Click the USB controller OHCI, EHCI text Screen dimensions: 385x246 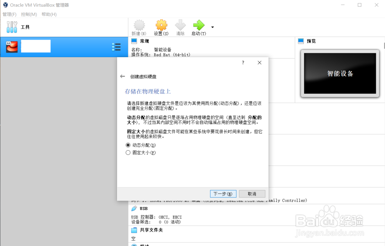point(170,217)
